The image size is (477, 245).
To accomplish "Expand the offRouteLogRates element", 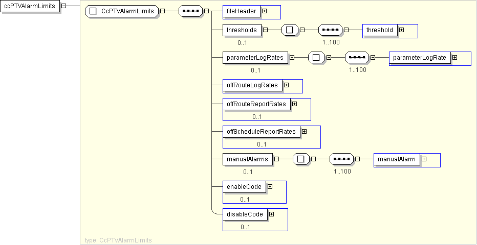I will (286, 85).
